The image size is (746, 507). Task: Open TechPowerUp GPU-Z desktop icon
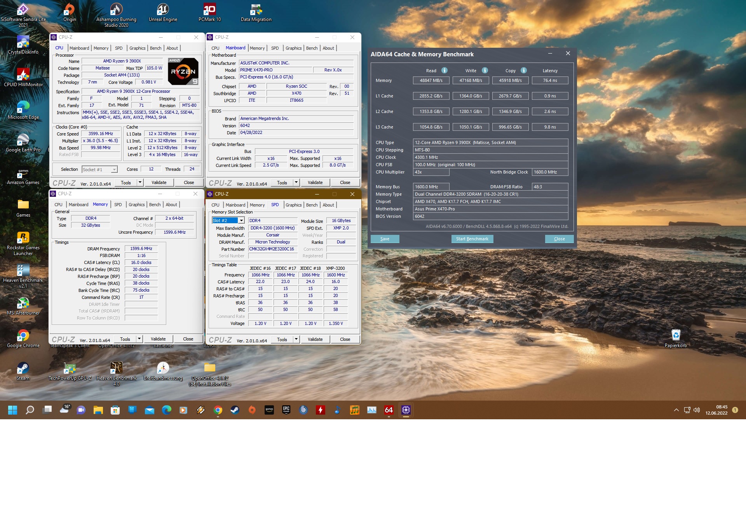click(70, 371)
